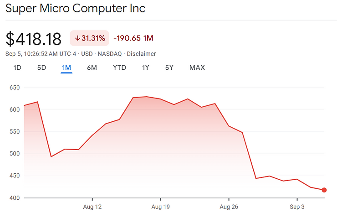Screen dimensions: 337x218
Task: Show the YTD chart range
Action: pos(119,68)
